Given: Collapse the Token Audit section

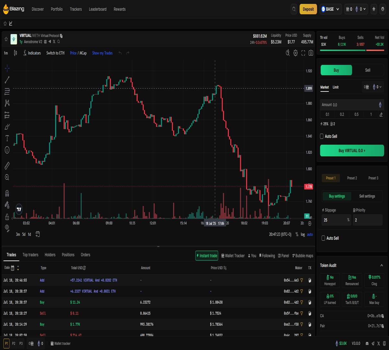Looking at the screenshot, I should pyautogui.click(x=382, y=265).
